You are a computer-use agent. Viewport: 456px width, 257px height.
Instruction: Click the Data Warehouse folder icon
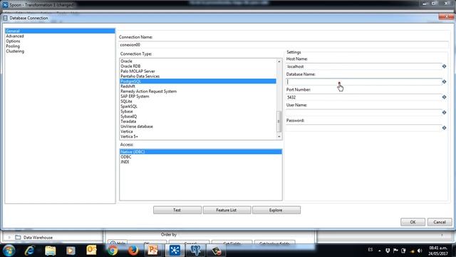(x=18, y=238)
